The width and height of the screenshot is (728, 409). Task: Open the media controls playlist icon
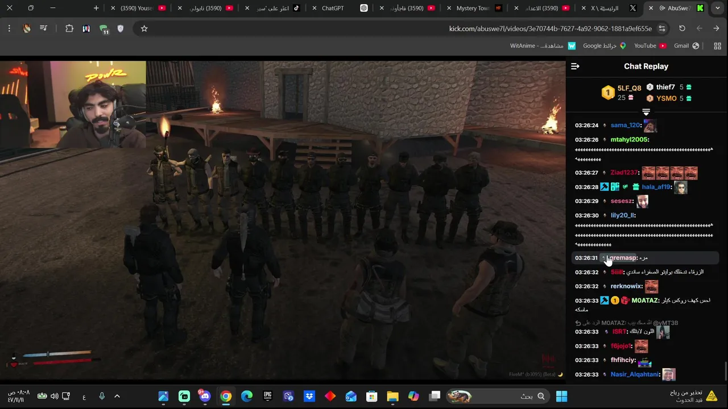(x=43, y=28)
